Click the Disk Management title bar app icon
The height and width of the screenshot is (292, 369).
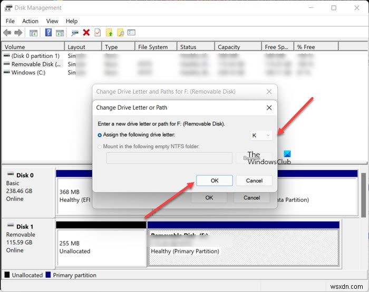click(8, 8)
